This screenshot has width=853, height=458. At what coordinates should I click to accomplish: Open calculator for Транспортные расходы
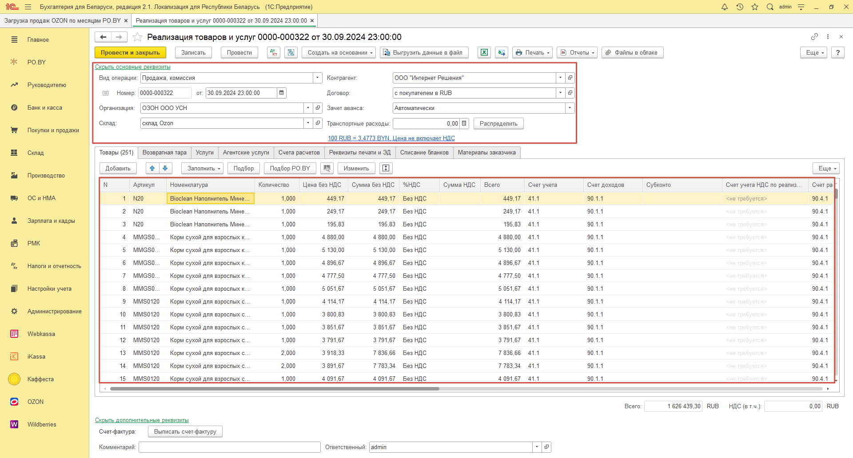pos(464,123)
